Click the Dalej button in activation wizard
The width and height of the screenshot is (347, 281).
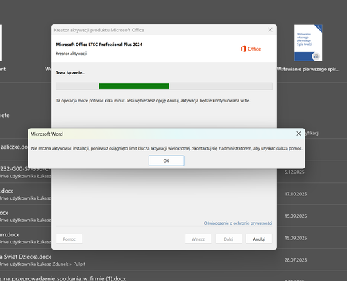click(x=228, y=239)
